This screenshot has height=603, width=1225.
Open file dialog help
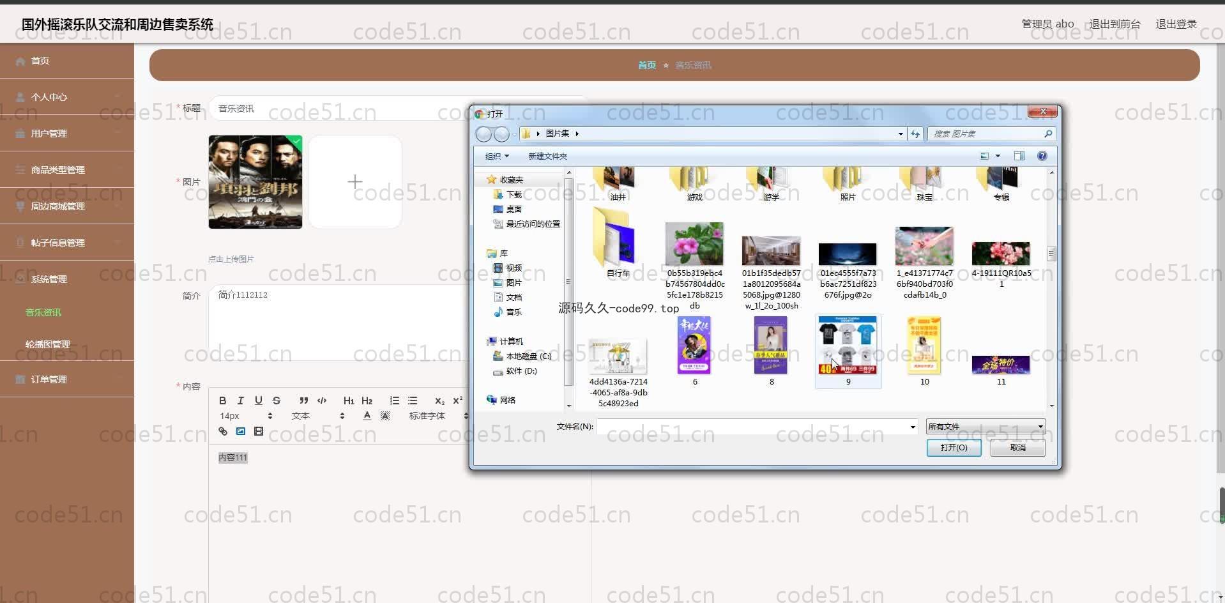point(1042,156)
